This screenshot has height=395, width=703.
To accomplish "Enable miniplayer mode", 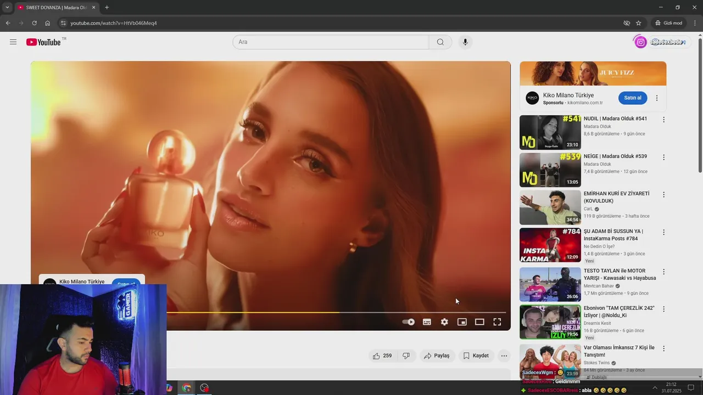I will (462, 322).
